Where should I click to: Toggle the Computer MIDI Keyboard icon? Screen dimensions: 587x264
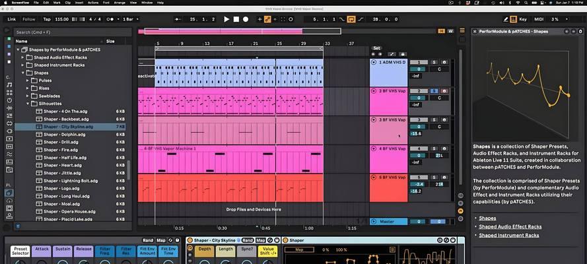[514, 19]
